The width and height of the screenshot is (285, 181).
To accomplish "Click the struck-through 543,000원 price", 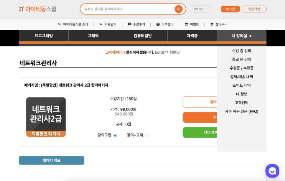I will tap(124, 114).
